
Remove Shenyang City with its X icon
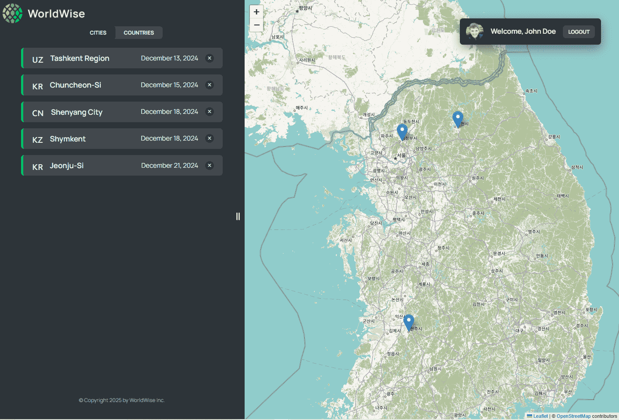coord(210,112)
